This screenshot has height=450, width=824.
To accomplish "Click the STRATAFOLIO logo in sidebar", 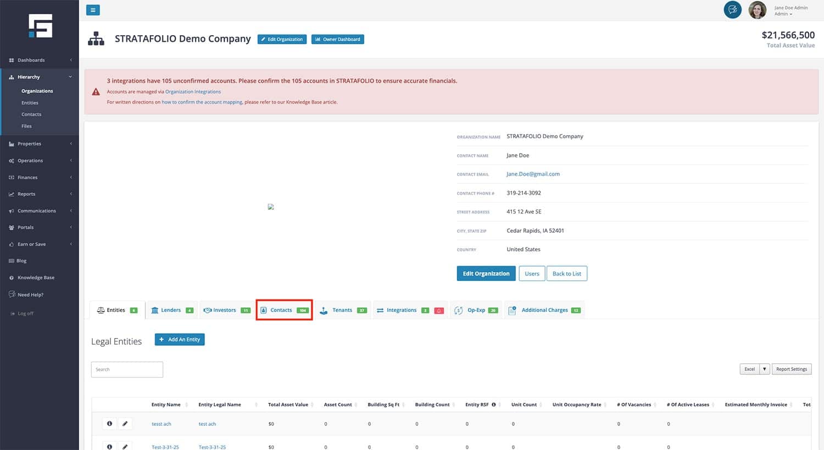I will coord(40,26).
